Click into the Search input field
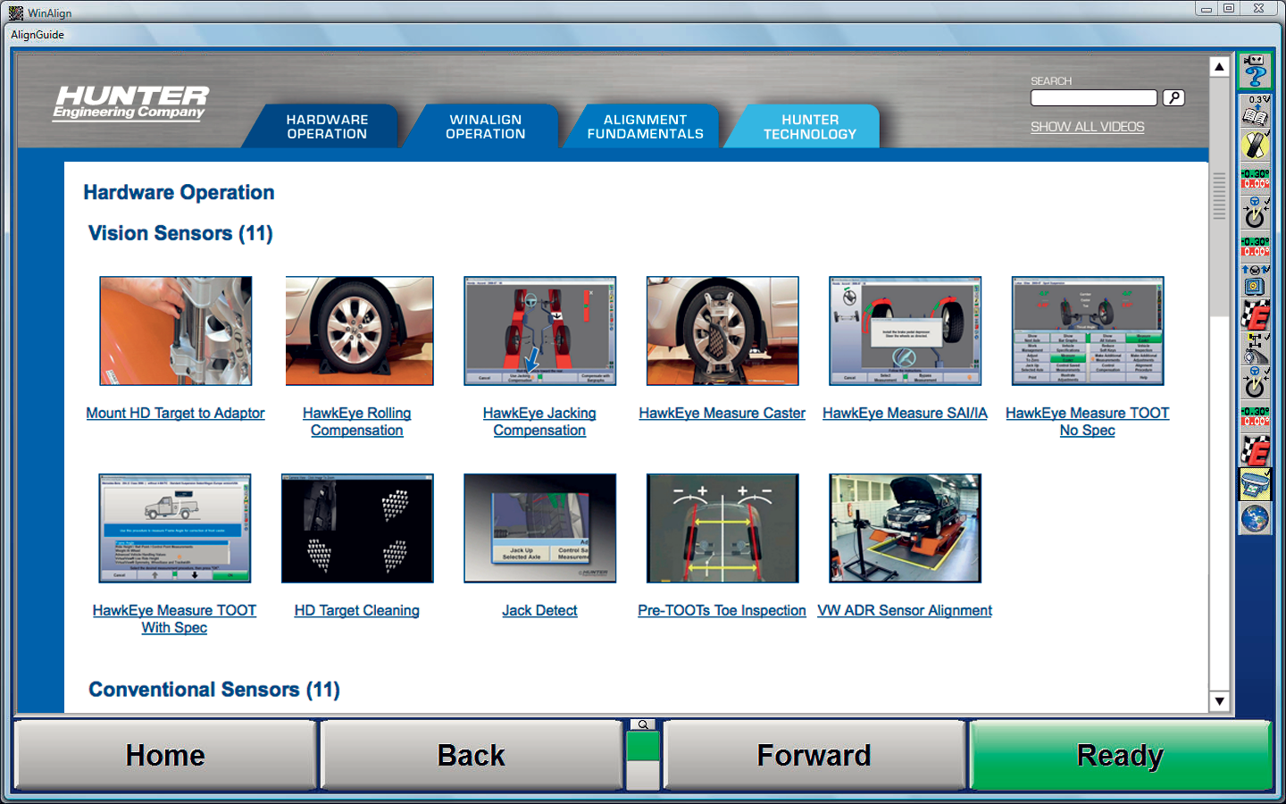 pyautogui.click(x=1094, y=98)
